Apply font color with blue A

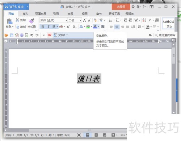click(x=95, y=26)
